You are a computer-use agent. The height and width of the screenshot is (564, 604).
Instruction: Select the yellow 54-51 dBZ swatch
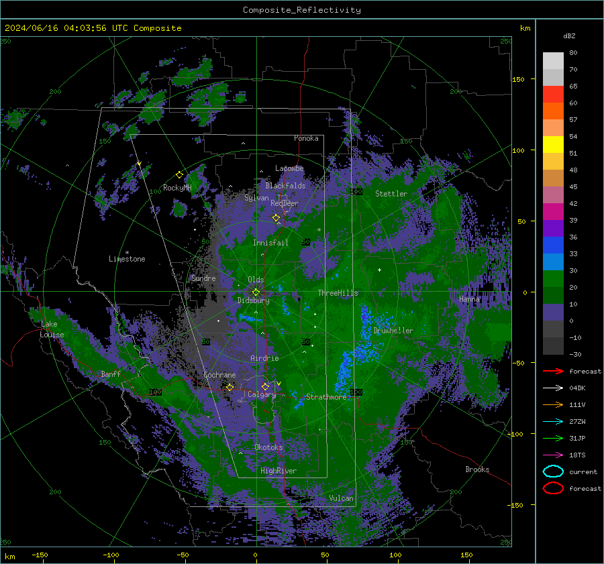(553, 145)
